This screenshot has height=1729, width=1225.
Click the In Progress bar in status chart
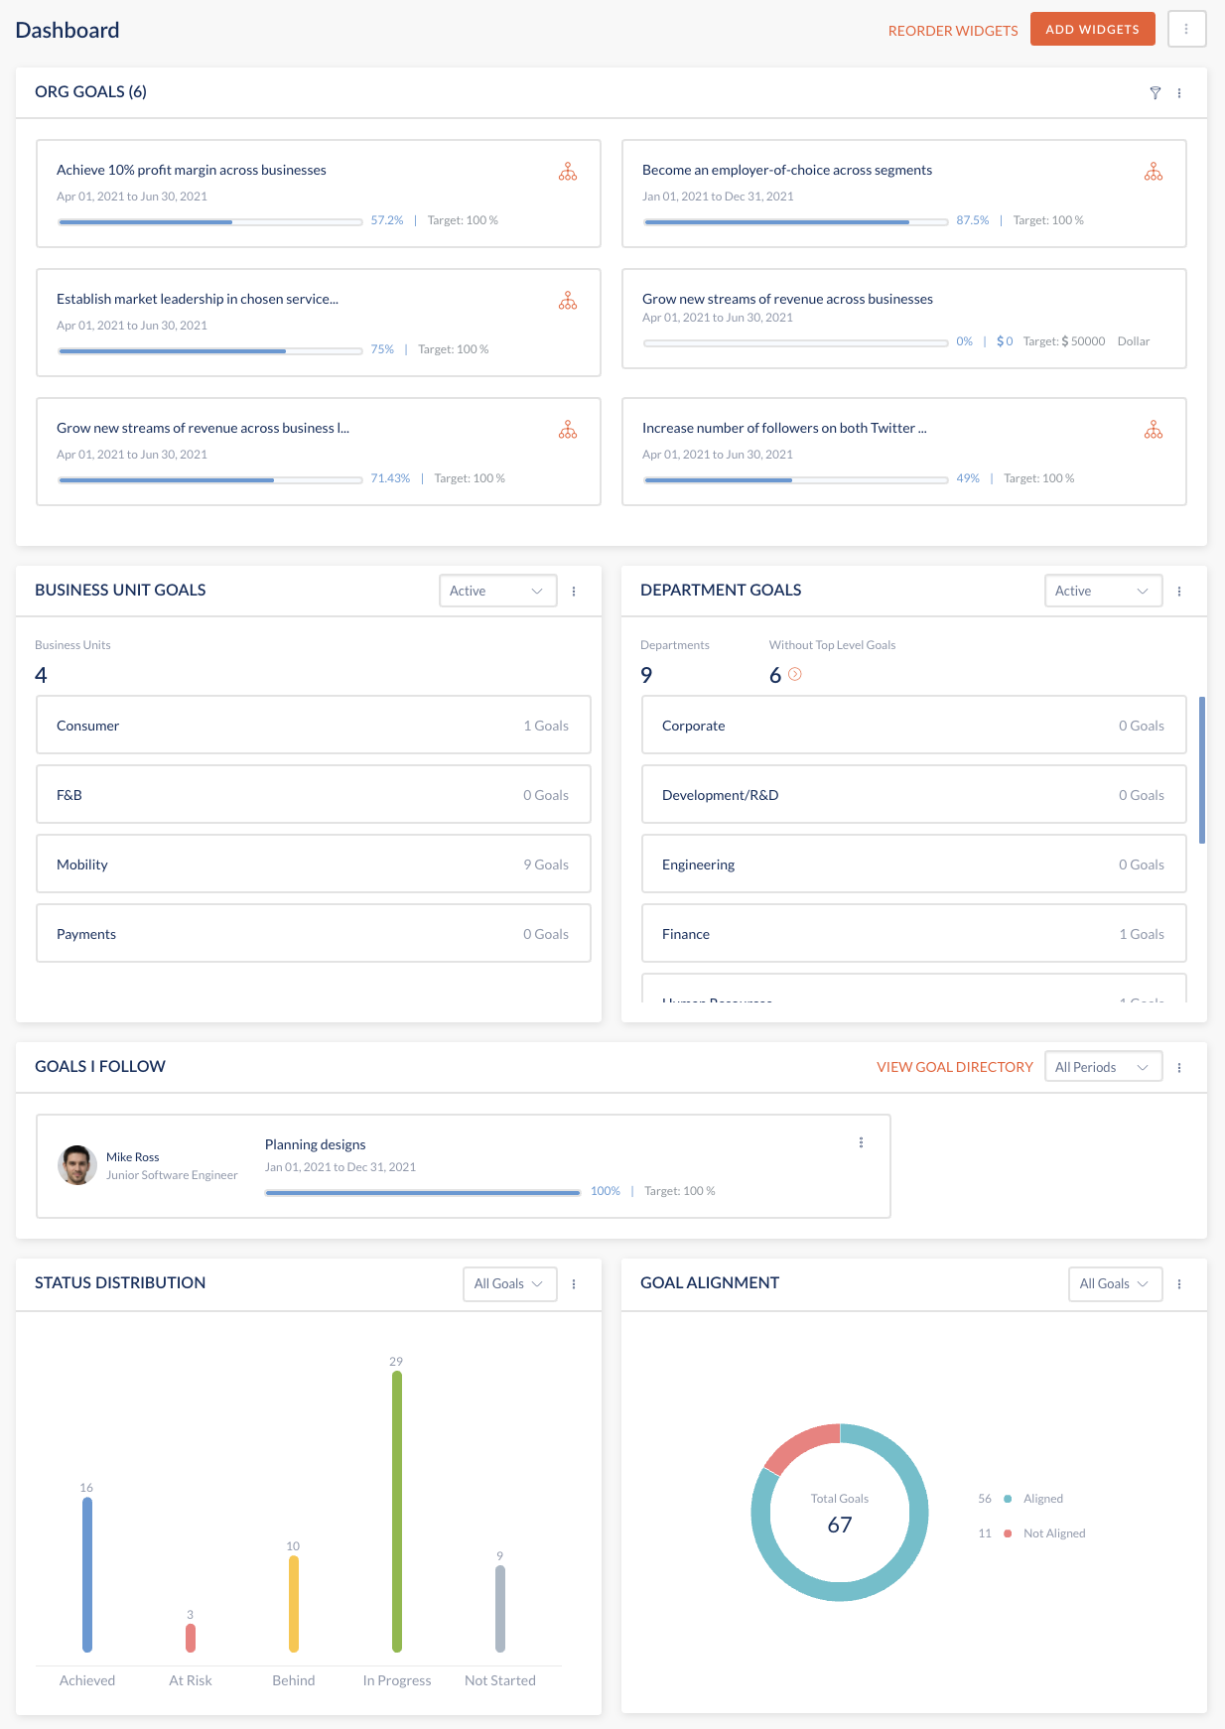[x=397, y=1513]
